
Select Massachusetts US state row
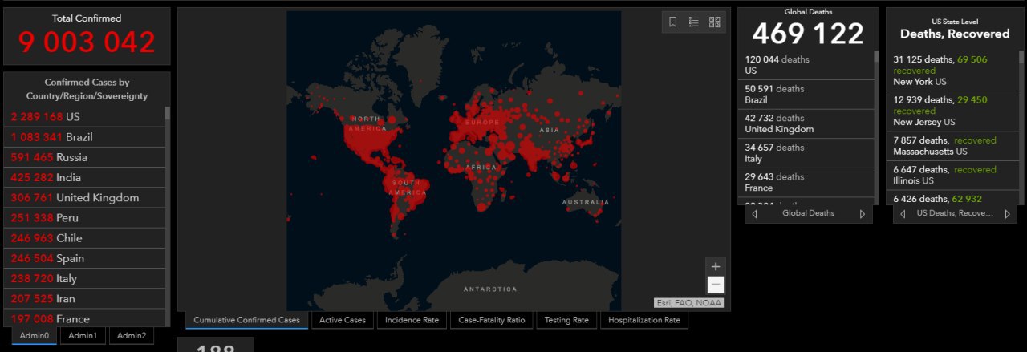click(x=952, y=146)
